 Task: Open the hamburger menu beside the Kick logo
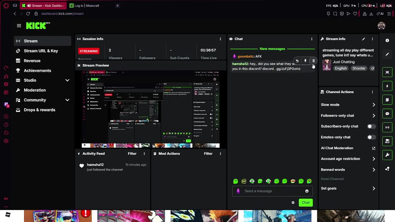(x=19, y=26)
